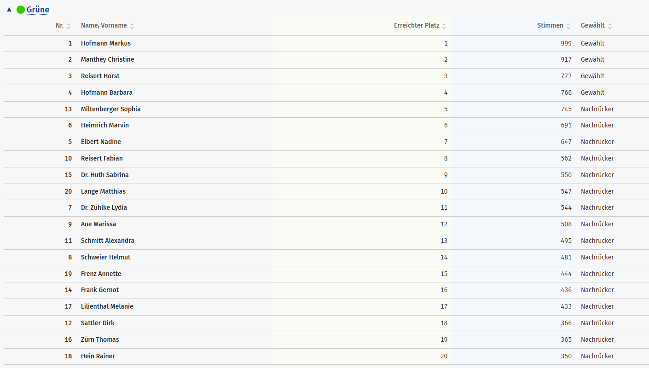The image size is (649, 368).
Task: Select the Manthey Christine row
Action: coord(107,59)
